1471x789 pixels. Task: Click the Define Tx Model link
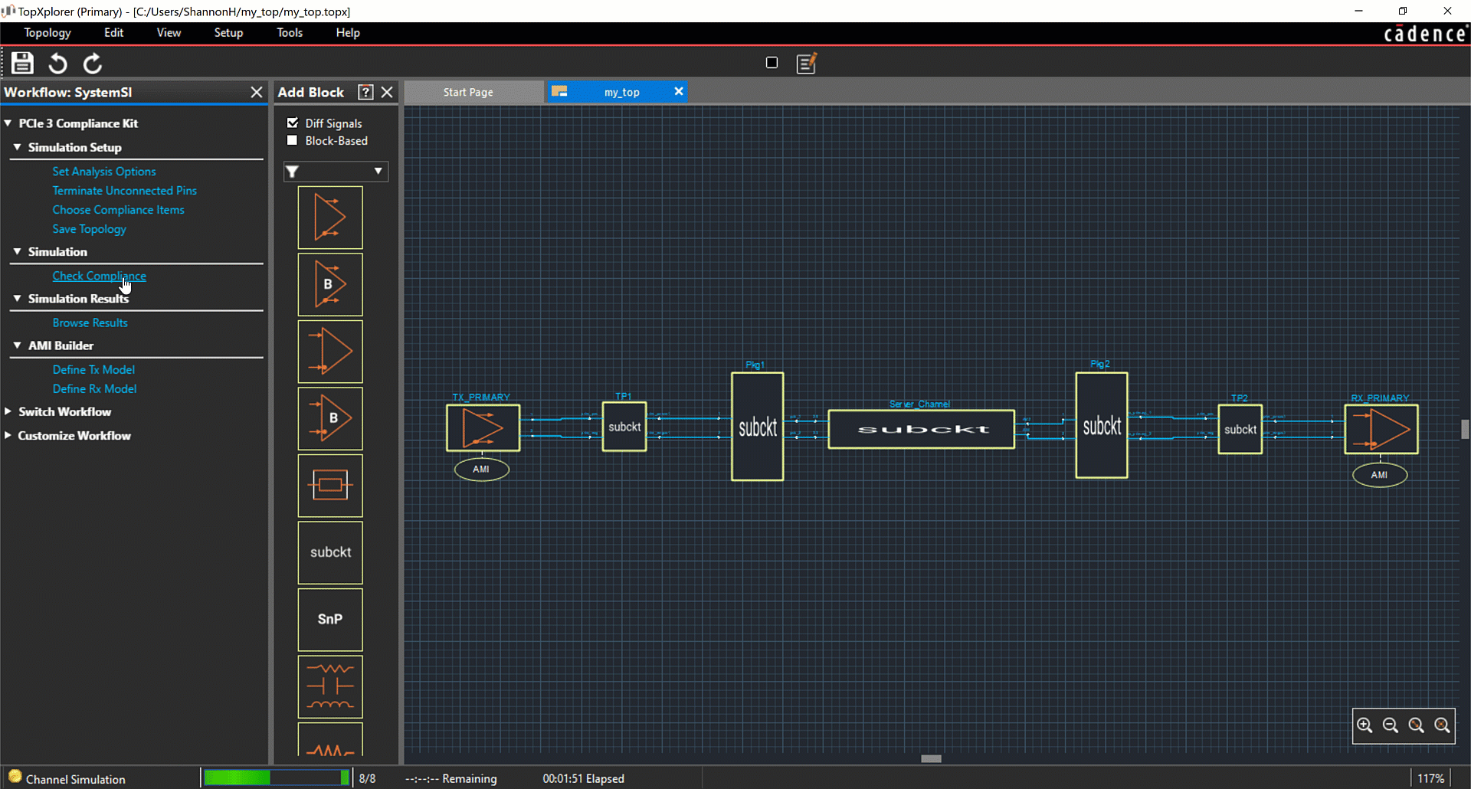click(93, 369)
